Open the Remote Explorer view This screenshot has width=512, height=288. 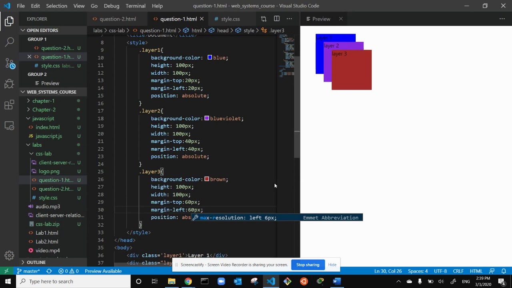tap(9, 126)
